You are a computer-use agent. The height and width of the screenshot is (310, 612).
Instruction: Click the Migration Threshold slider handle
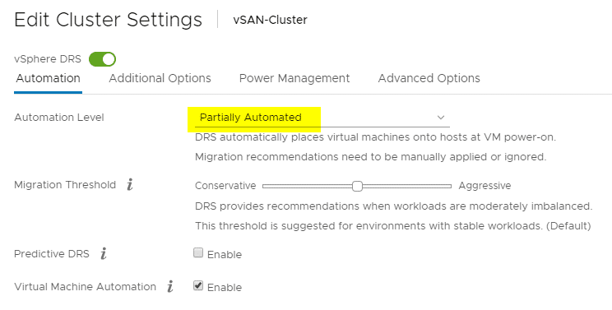[357, 187]
